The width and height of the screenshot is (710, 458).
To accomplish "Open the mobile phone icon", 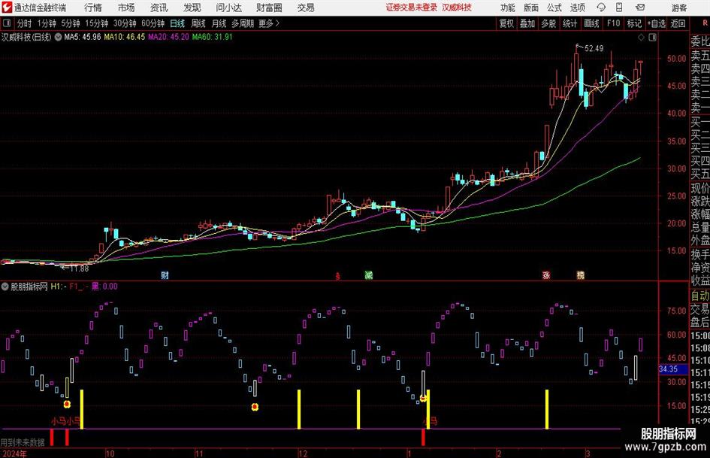I will pos(619,8).
